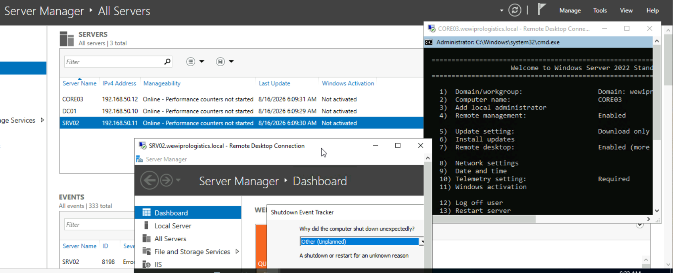The image size is (673, 273).
Task: Open the Other (Unplanned) reason combo box
Action: [361, 241]
